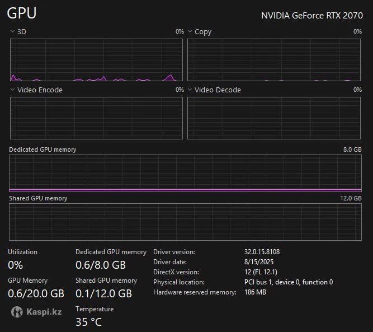
Task: Open the 3D engine dropdown chevron
Action: point(12,32)
